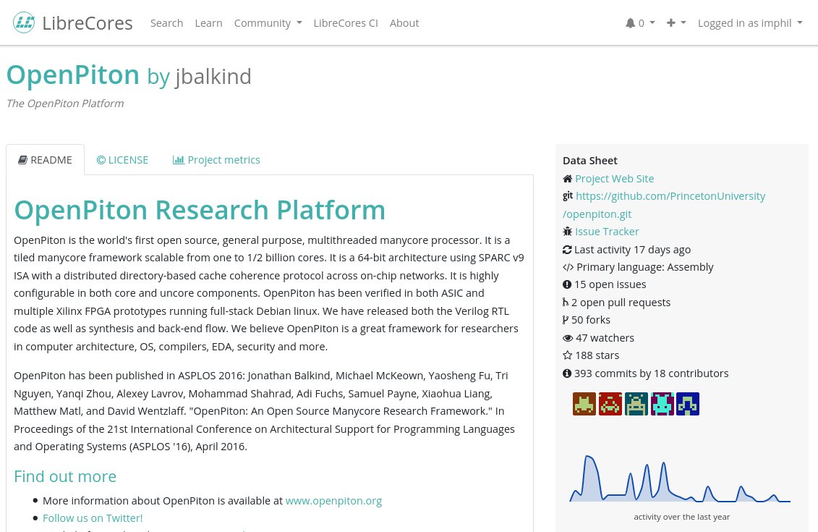Visit www.openpiton.org link
The width and height of the screenshot is (818, 532).
(x=333, y=501)
